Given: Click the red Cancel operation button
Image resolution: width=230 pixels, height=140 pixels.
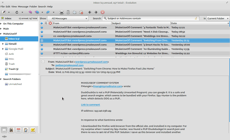Looking at the screenshot, I should point(102,12).
